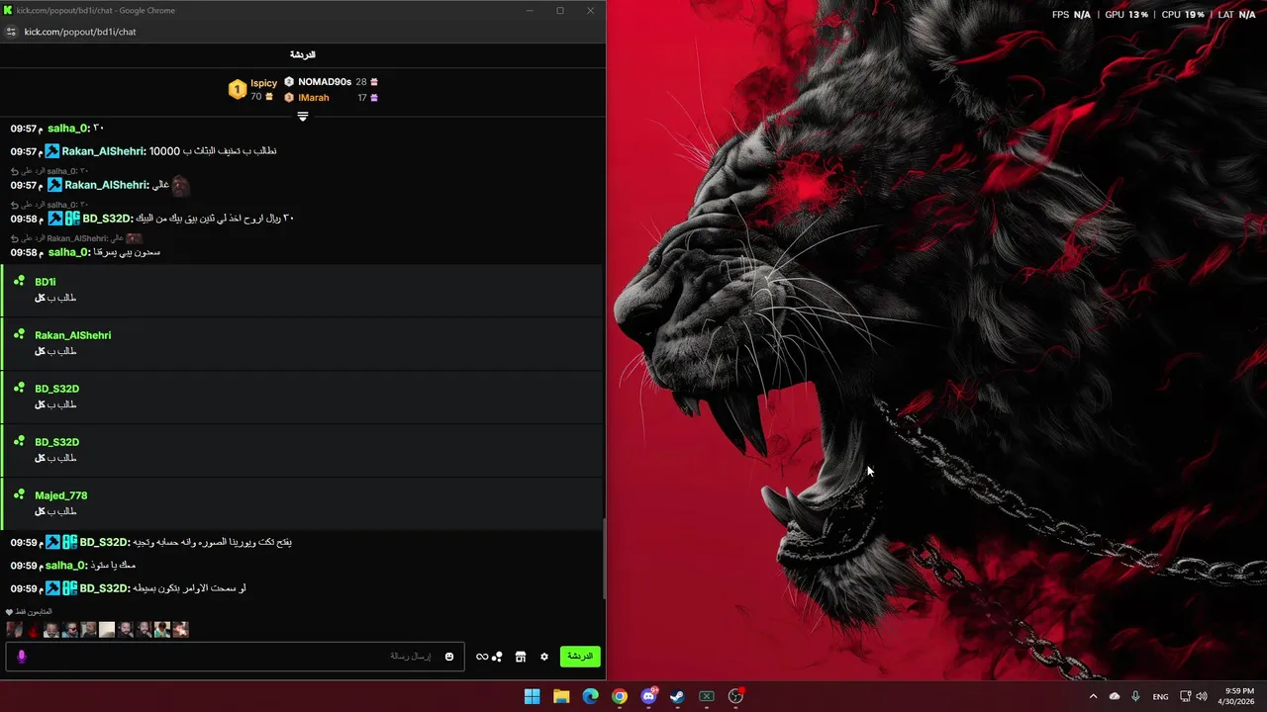Click the gold rank 1 badge
This screenshot has width=1267, height=712.
click(238, 90)
